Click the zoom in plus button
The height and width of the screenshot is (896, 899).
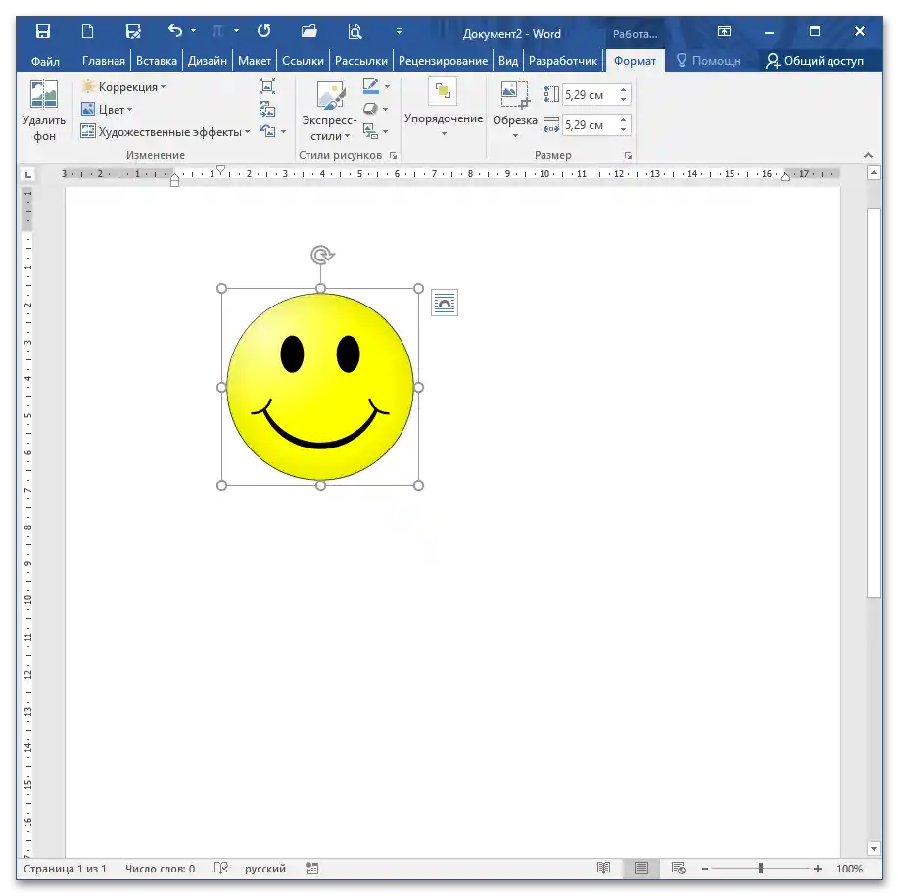(818, 869)
